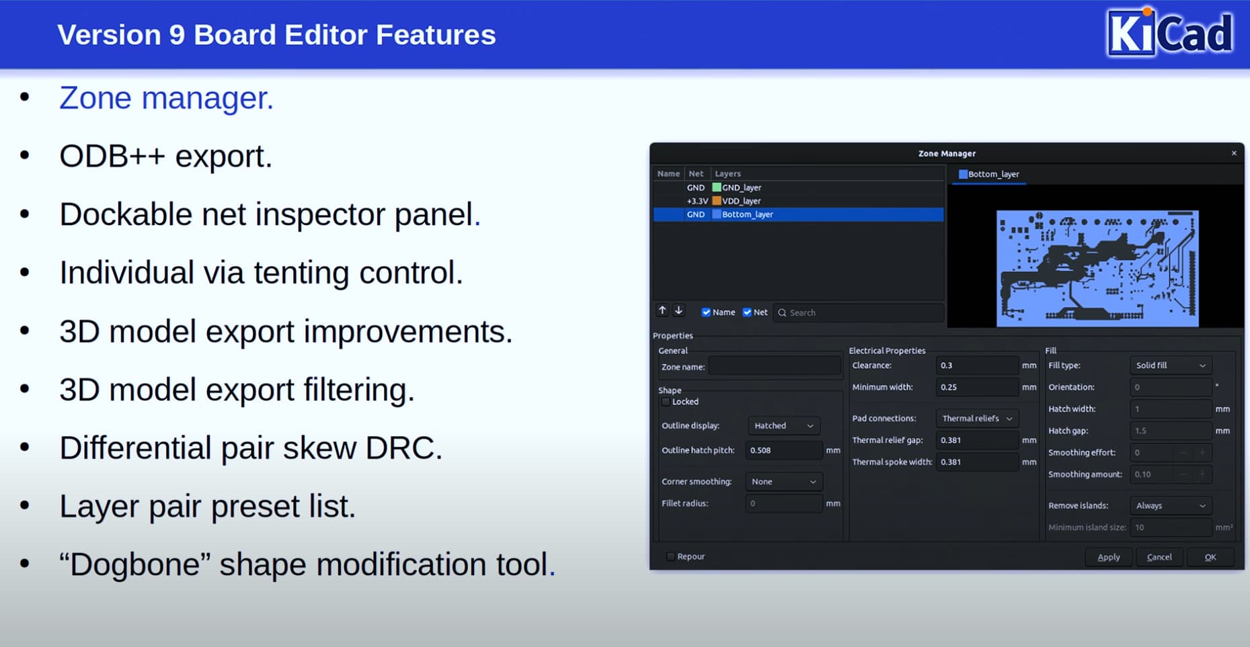Click the Orientation field

(1171, 387)
